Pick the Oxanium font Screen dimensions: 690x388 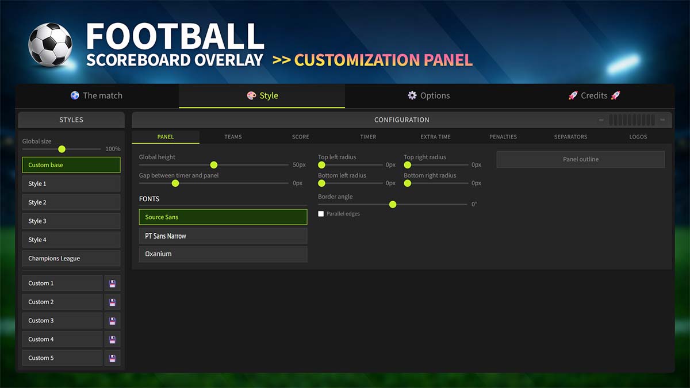tap(223, 254)
